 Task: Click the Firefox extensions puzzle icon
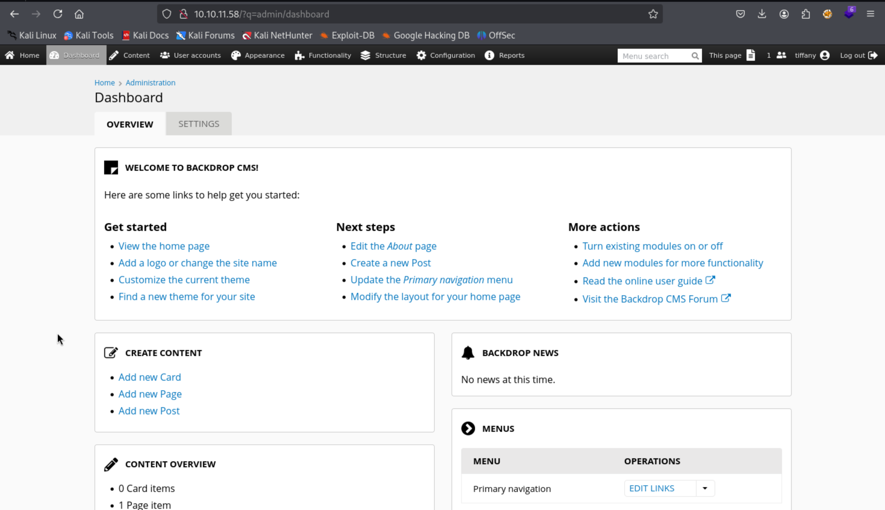click(x=806, y=14)
